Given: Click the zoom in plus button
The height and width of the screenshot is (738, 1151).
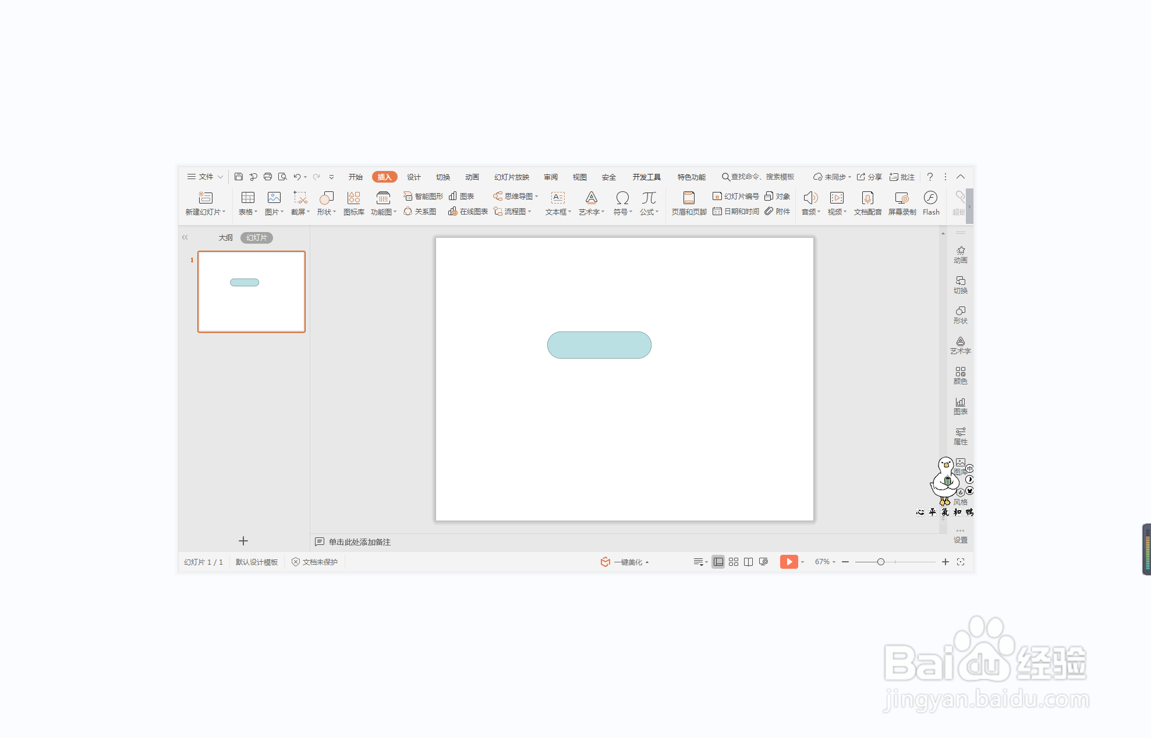Looking at the screenshot, I should pos(945,562).
